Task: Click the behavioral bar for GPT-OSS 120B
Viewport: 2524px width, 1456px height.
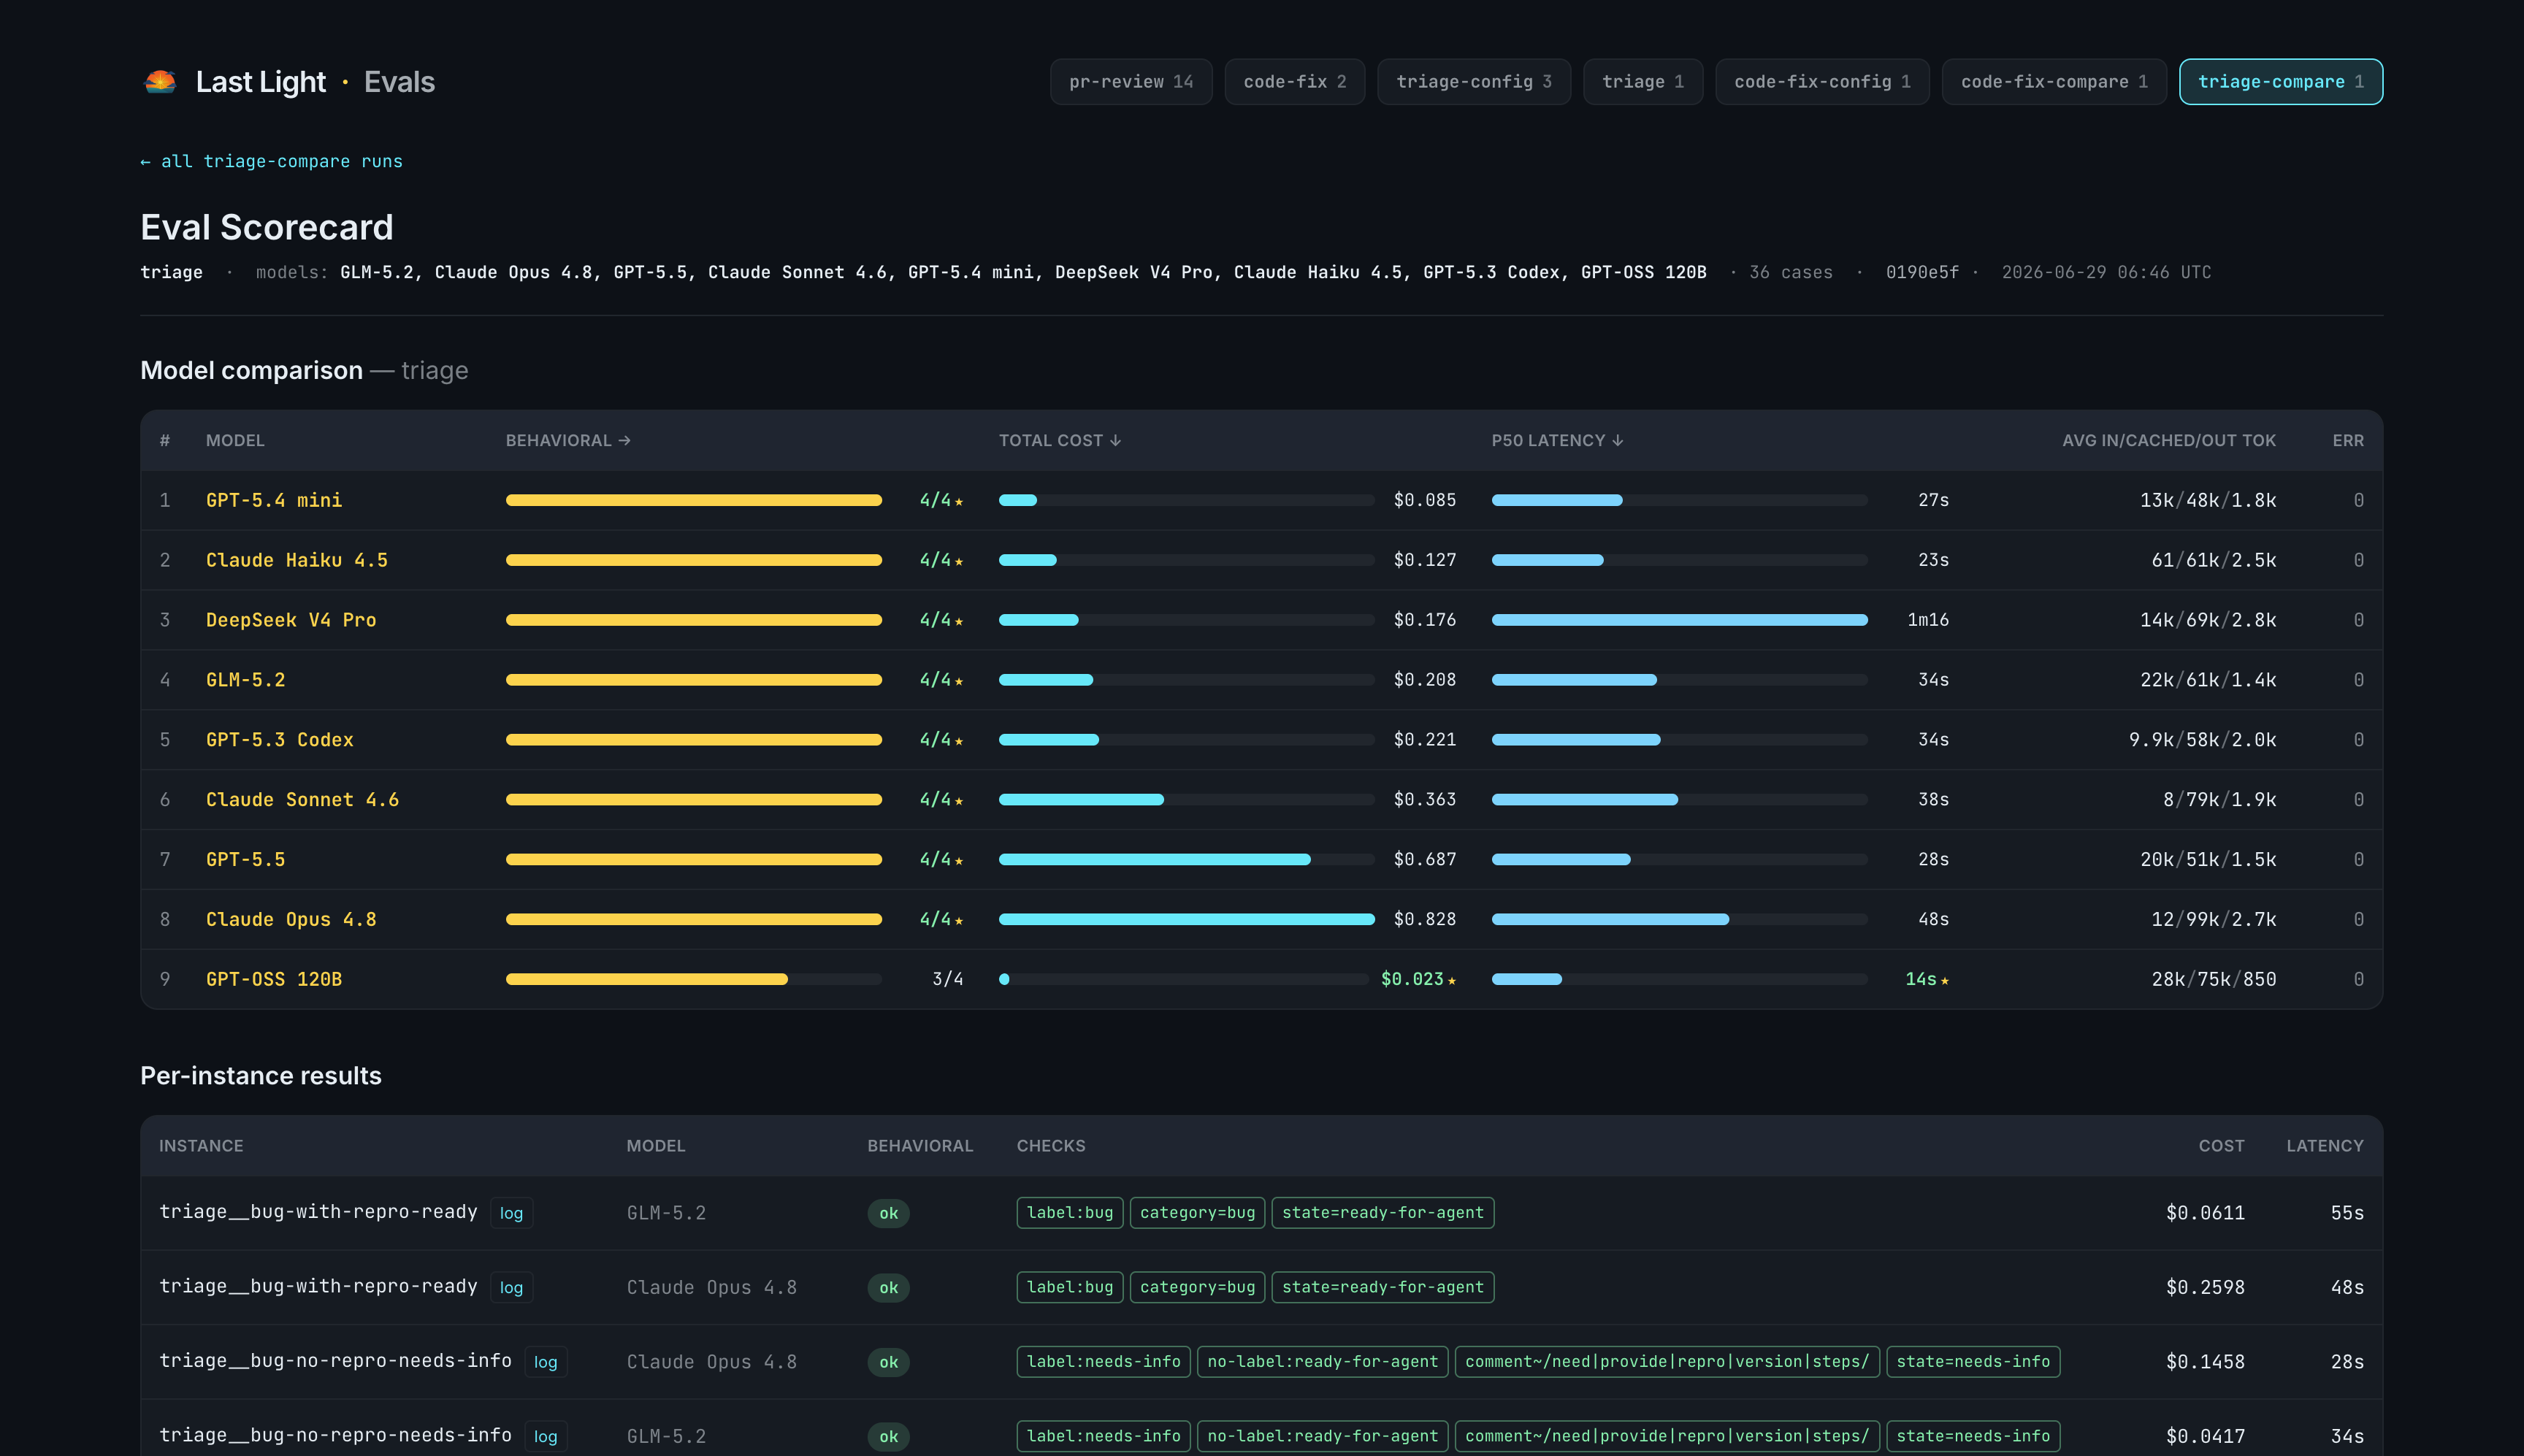Action: [693, 979]
